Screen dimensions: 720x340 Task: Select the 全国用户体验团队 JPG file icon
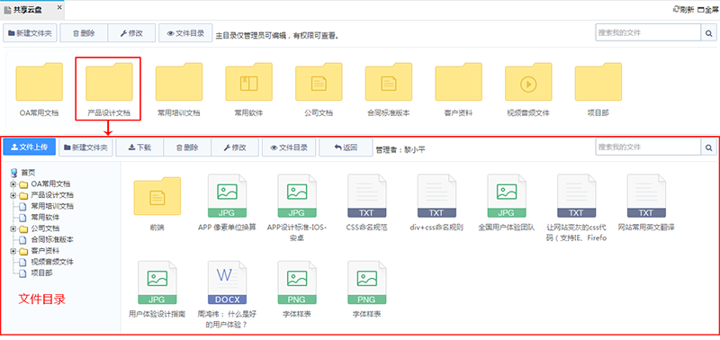(x=507, y=195)
